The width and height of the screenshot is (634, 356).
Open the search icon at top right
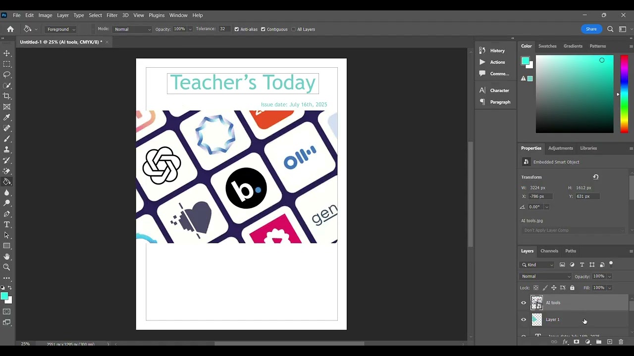click(610, 29)
